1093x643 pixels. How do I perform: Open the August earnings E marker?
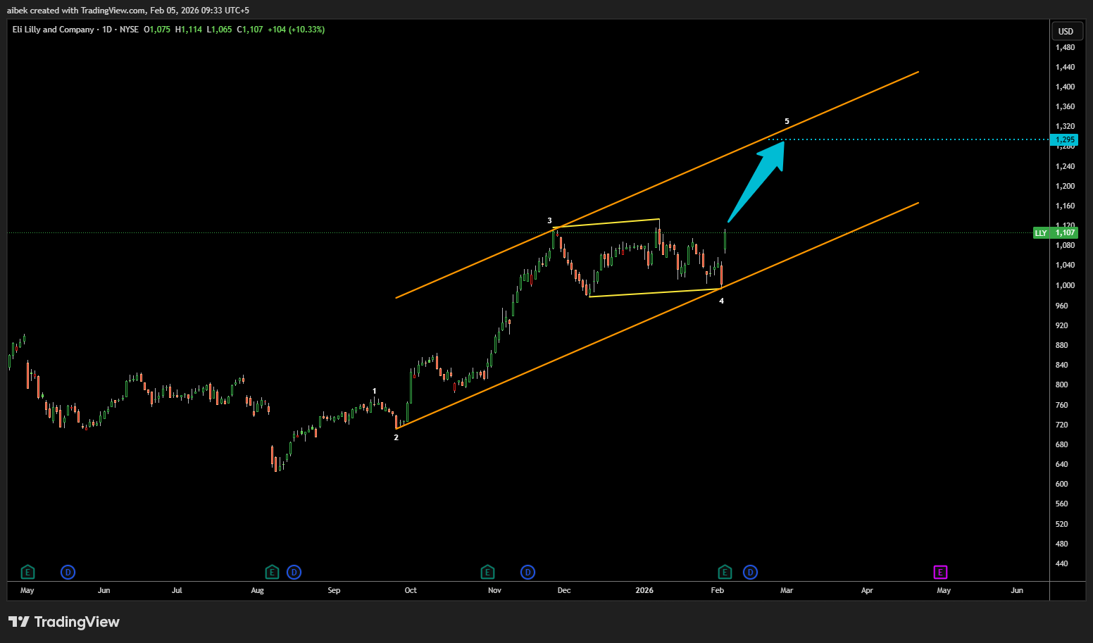click(272, 572)
